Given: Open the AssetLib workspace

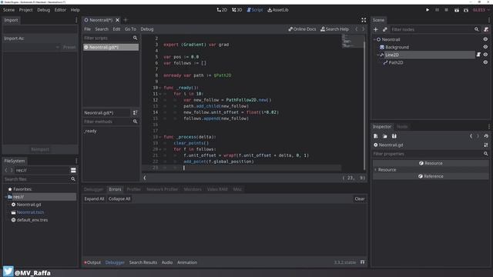Looking at the screenshot, I should (278, 10).
